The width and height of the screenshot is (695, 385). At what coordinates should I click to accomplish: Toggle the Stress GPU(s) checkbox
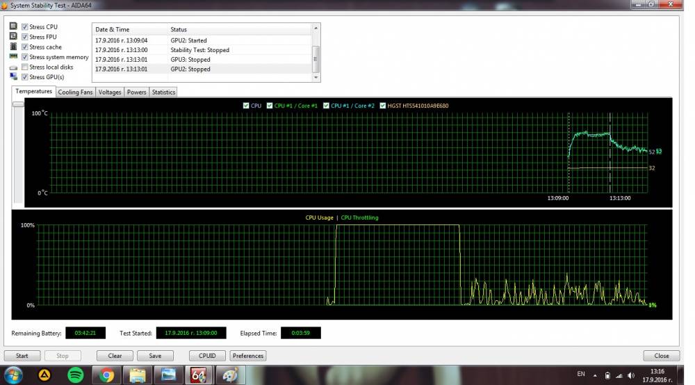coord(25,76)
